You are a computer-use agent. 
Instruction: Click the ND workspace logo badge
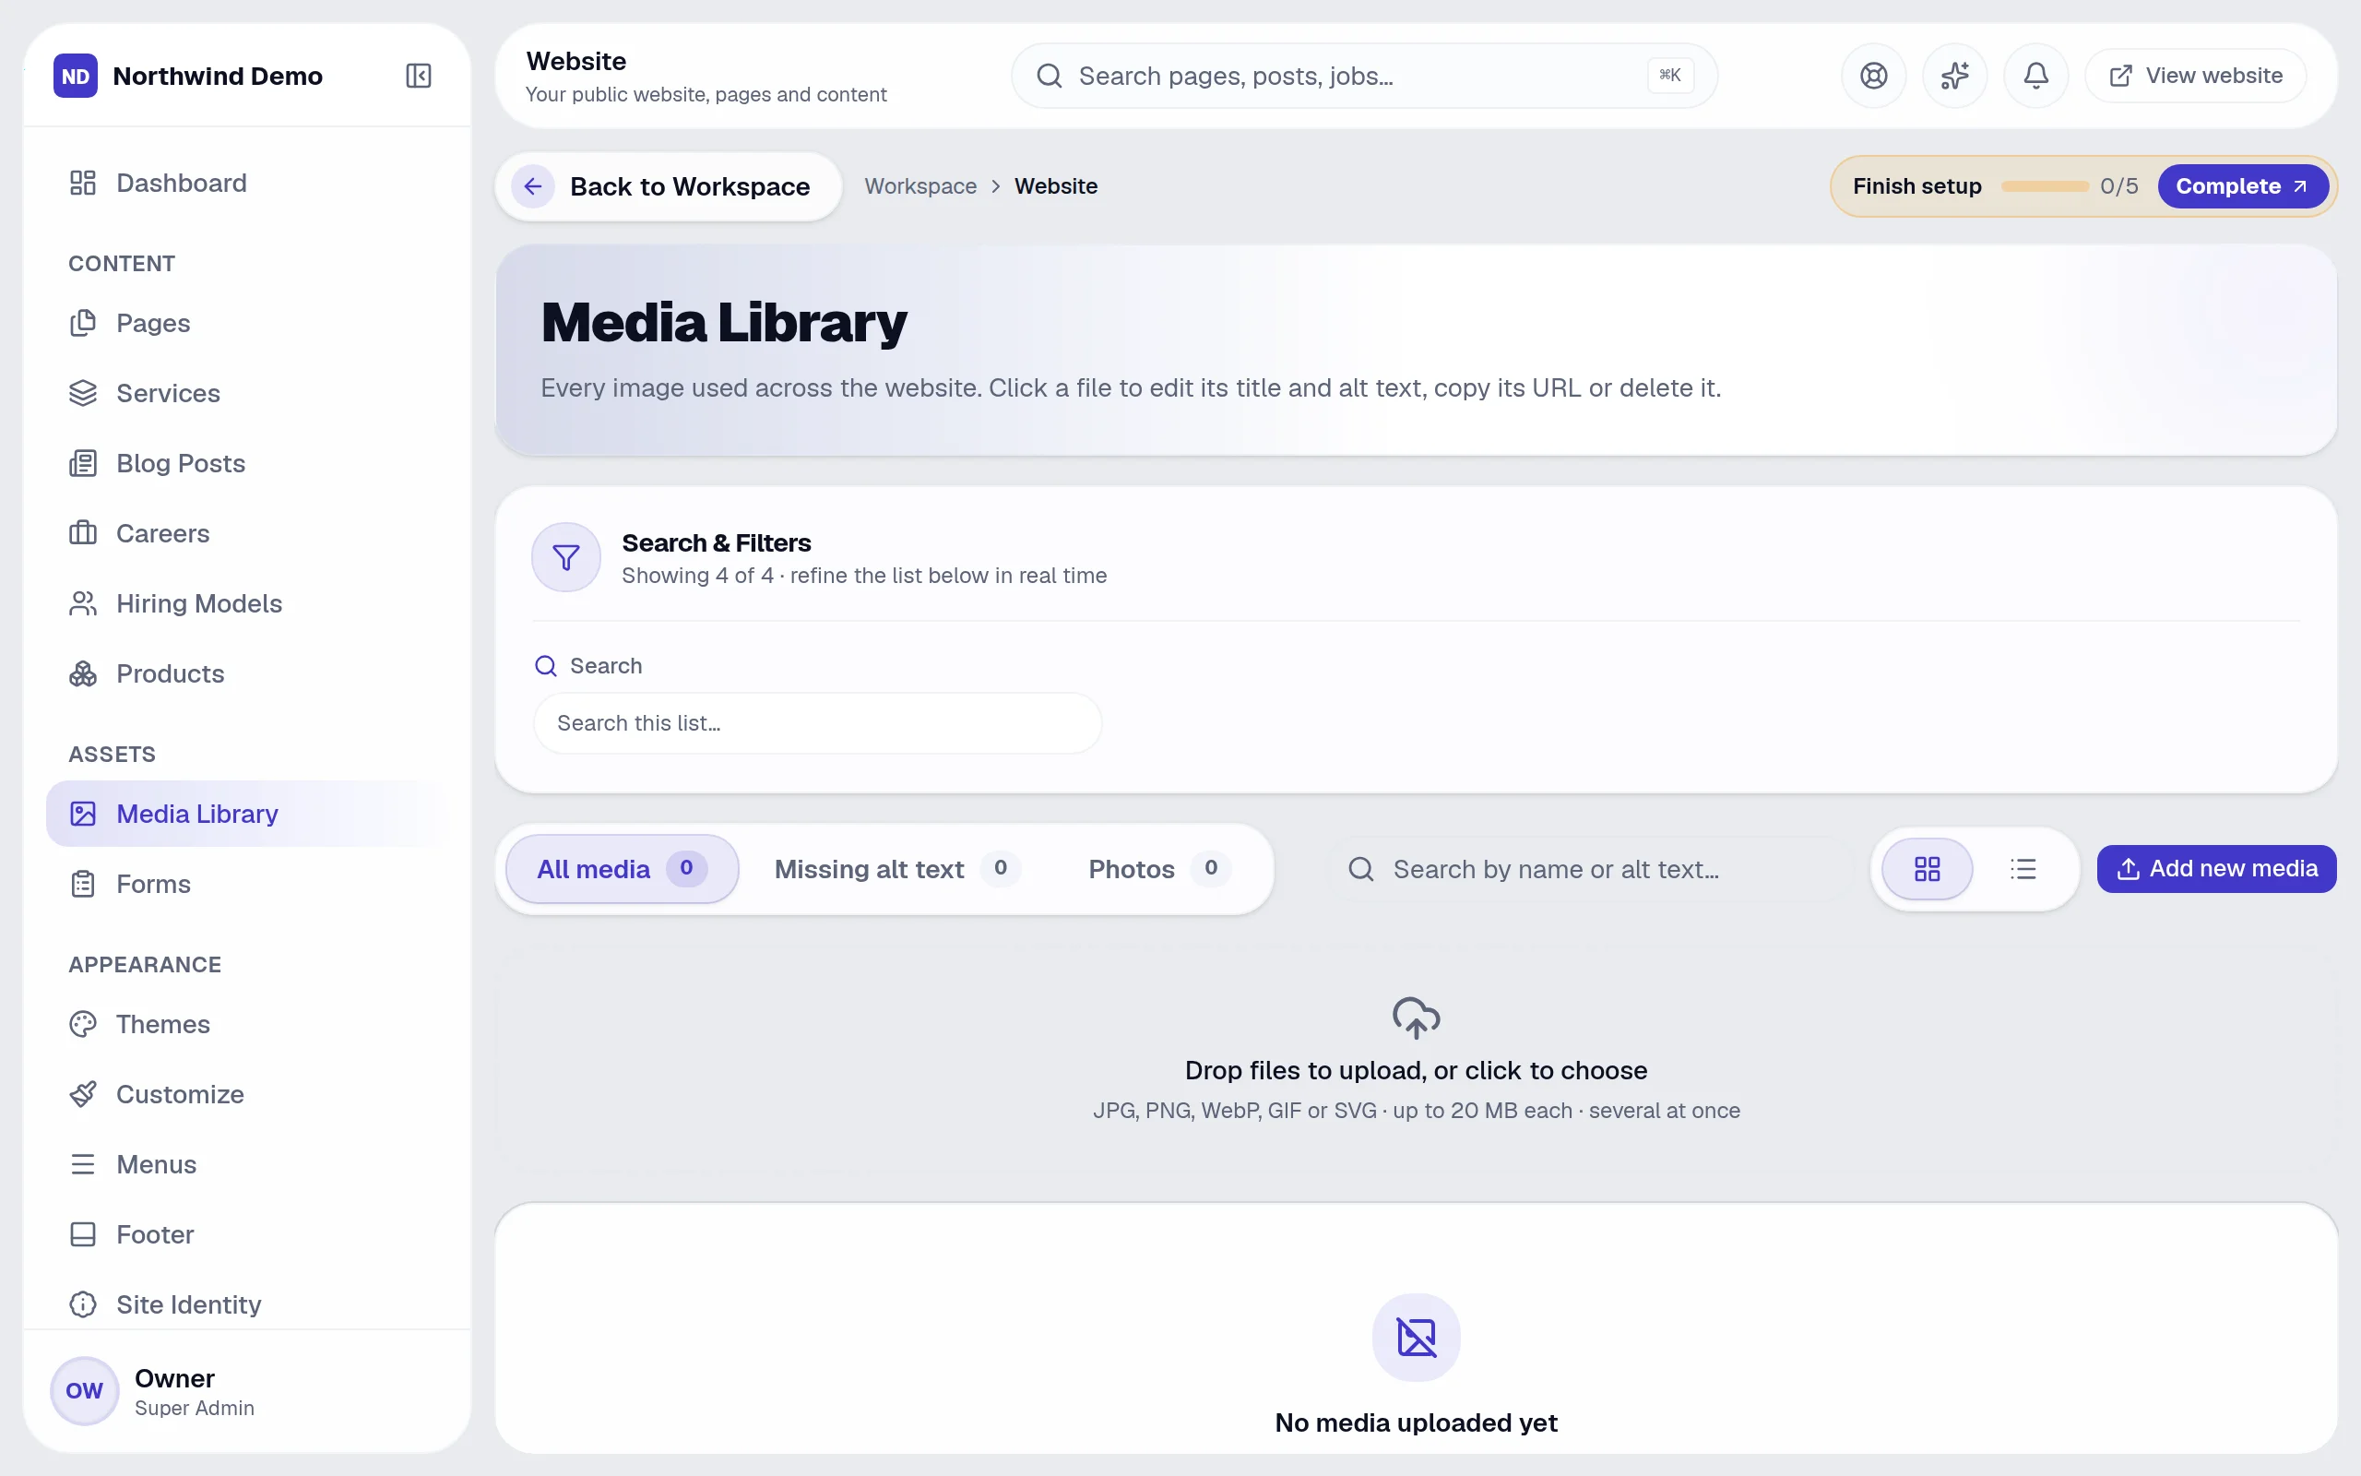pyautogui.click(x=75, y=75)
